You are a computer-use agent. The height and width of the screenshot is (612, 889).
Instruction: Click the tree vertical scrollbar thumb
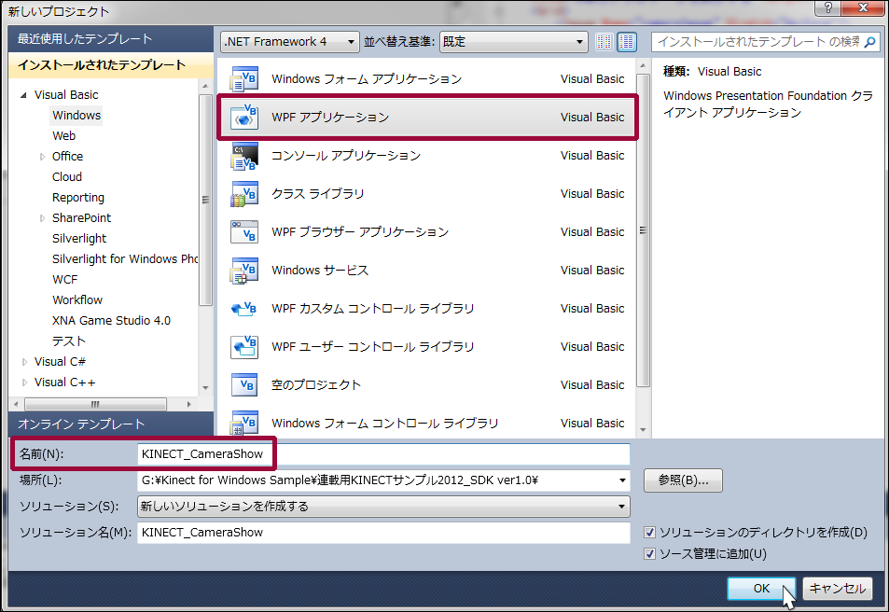205,200
